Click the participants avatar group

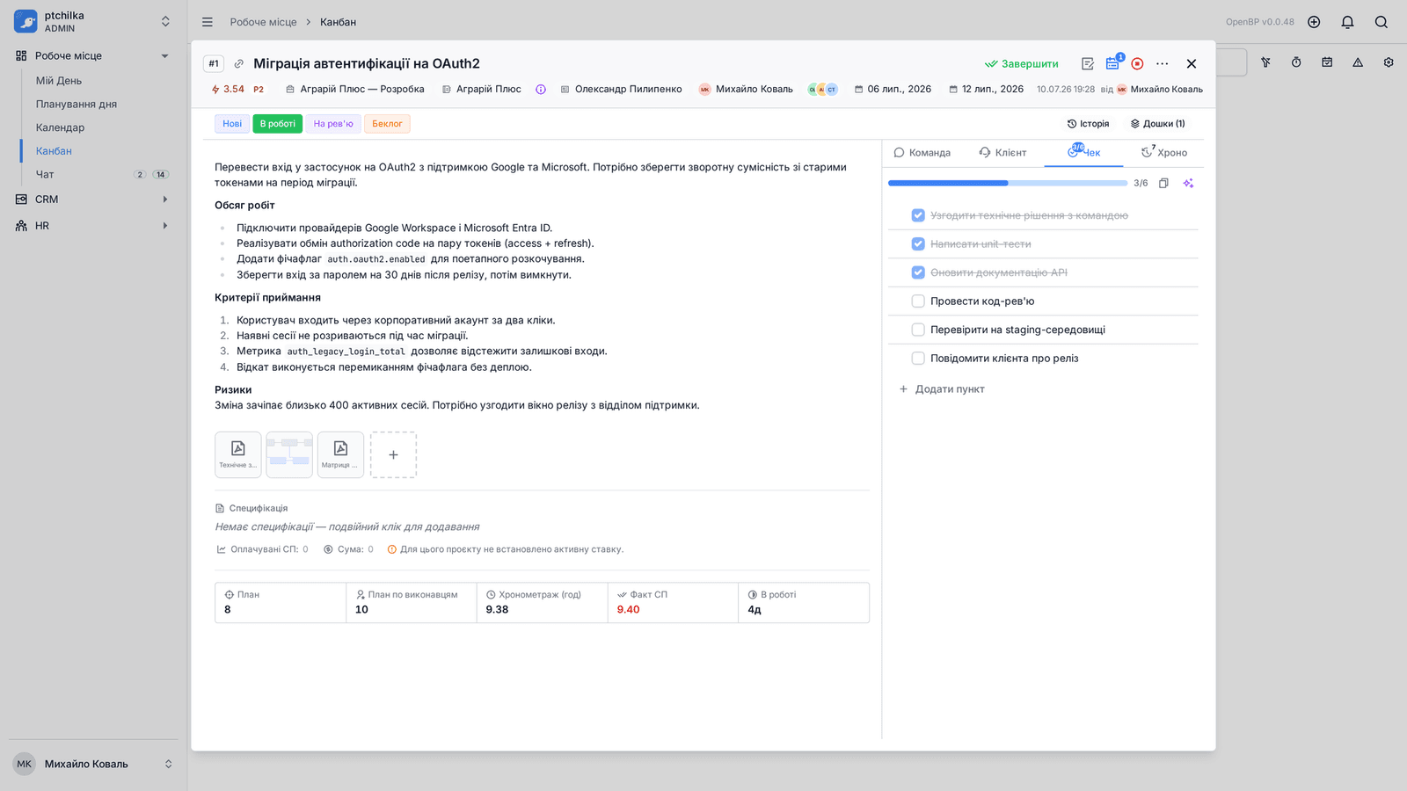pyautogui.click(x=823, y=90)
